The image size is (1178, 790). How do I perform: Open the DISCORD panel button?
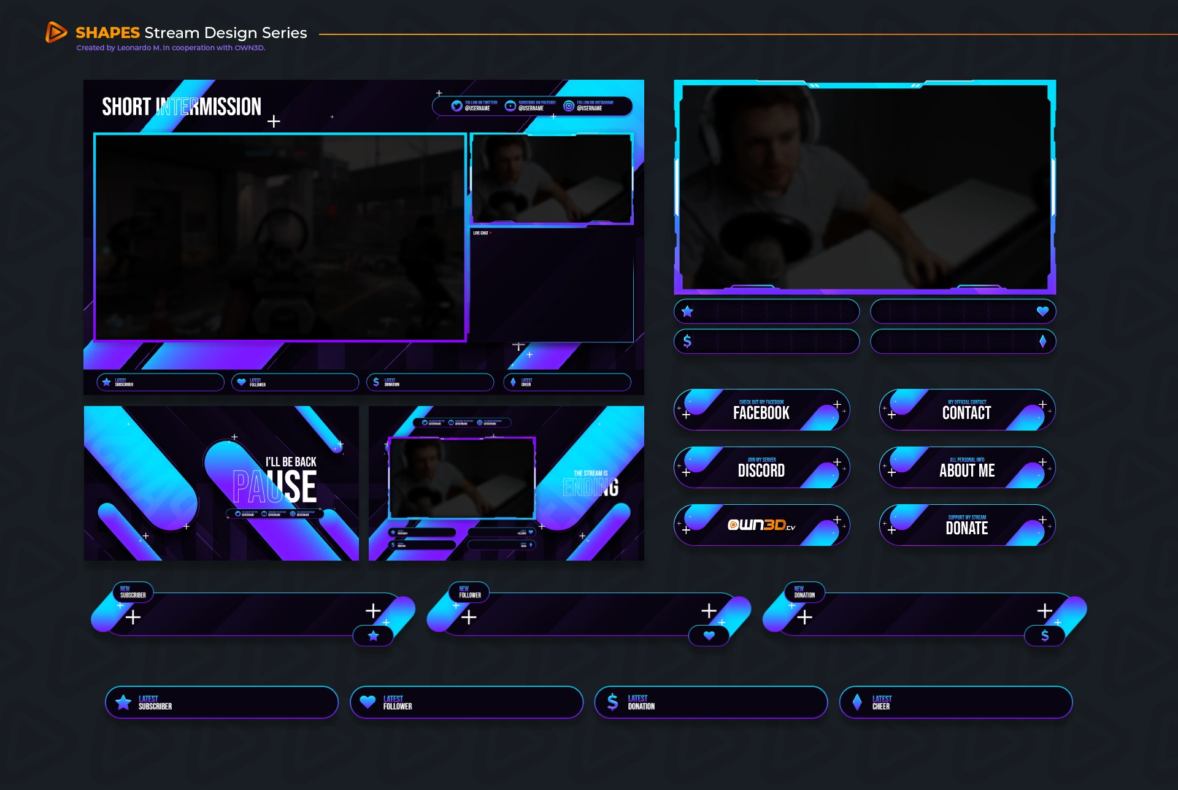pos(761,467)
